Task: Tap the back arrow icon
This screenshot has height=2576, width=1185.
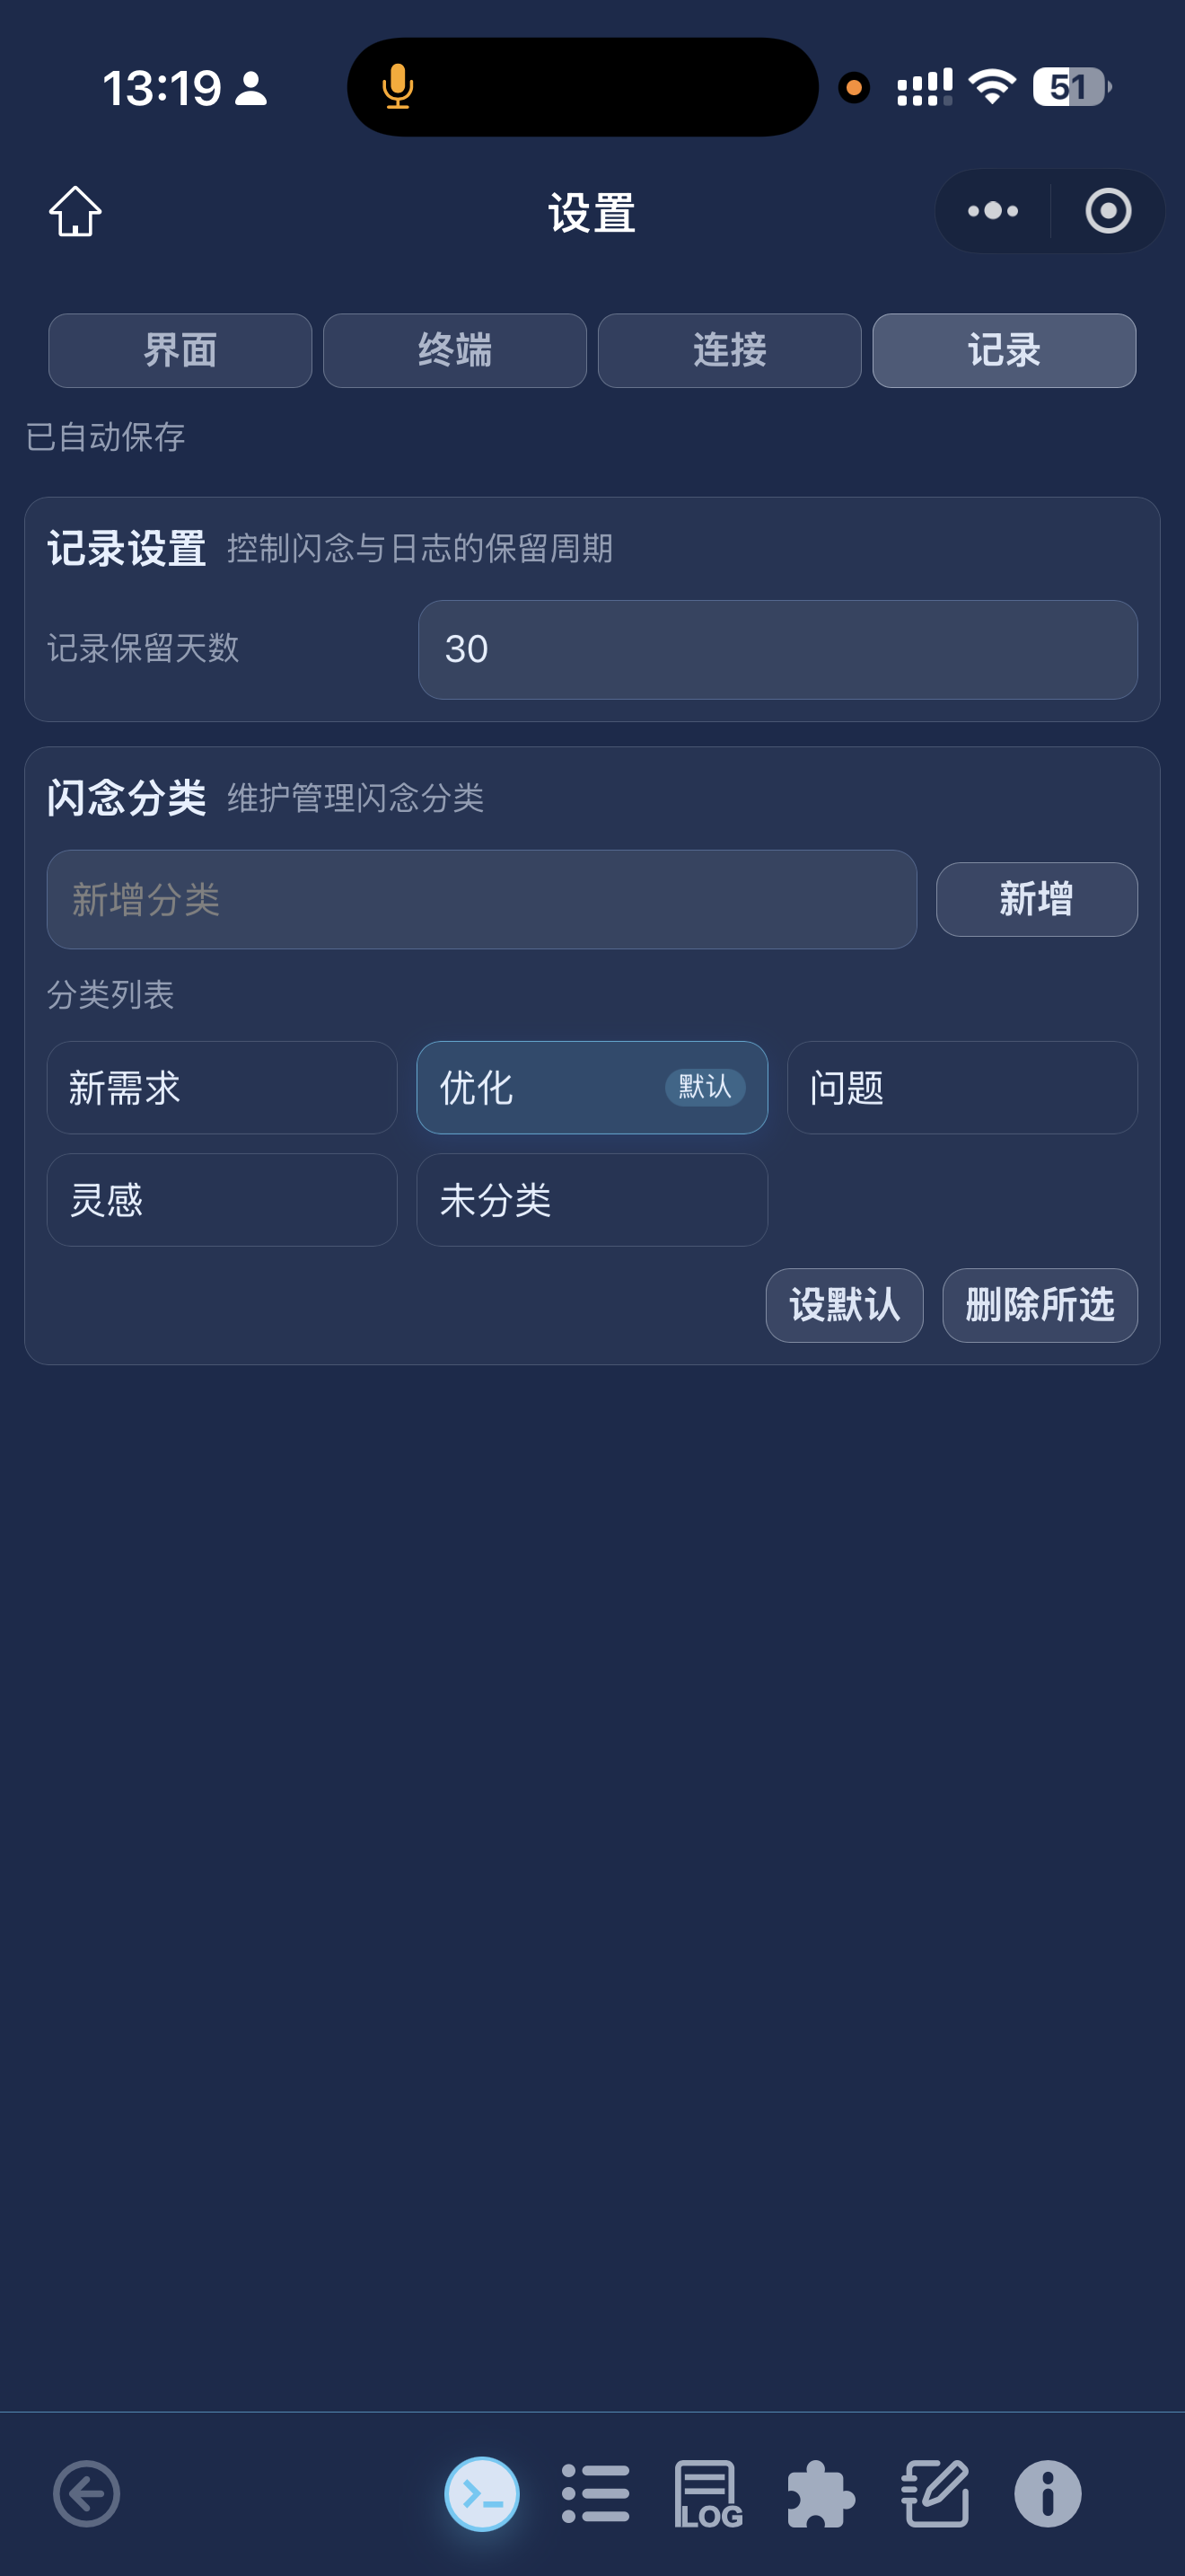Action: [x=87, y=2493]
